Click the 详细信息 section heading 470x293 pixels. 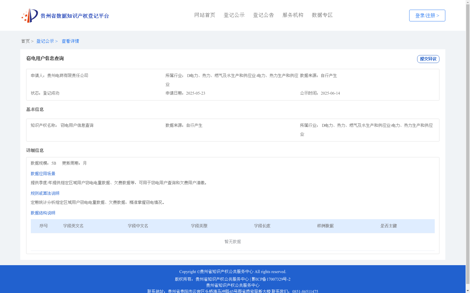pos(35,151)
